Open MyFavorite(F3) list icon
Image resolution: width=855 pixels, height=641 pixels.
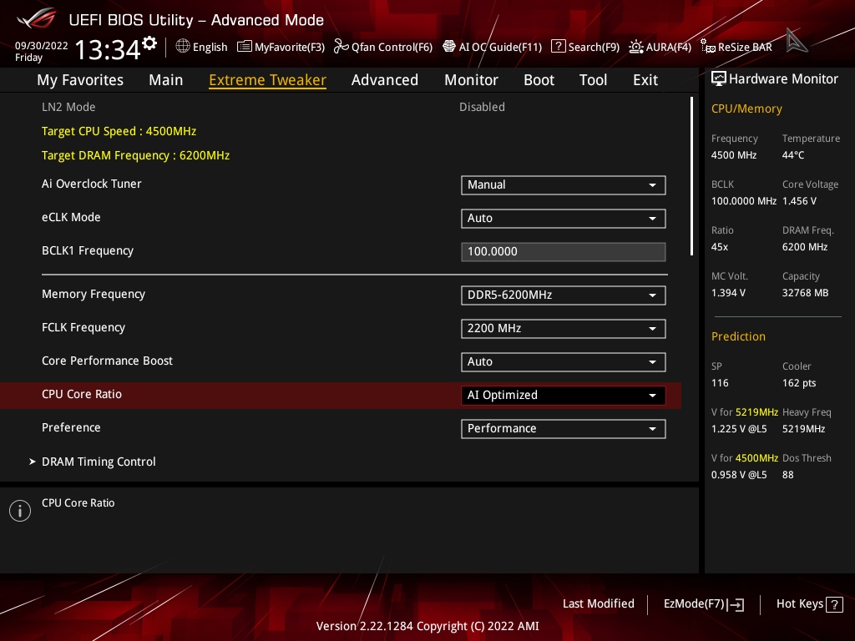(245, 47)
